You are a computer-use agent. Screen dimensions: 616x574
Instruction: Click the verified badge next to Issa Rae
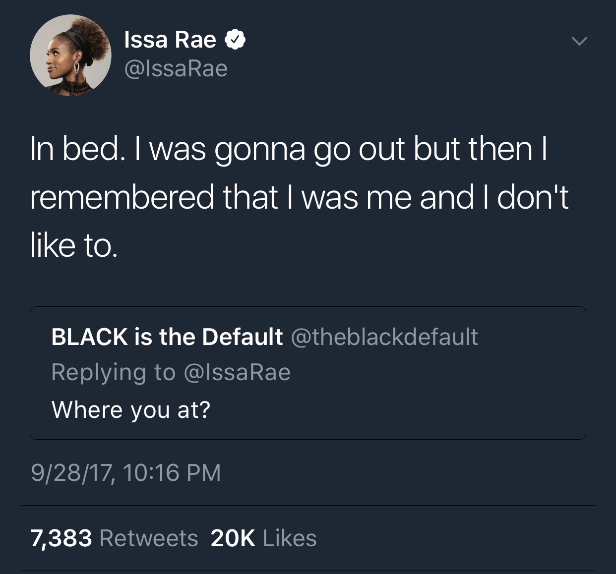coord(236,40)
